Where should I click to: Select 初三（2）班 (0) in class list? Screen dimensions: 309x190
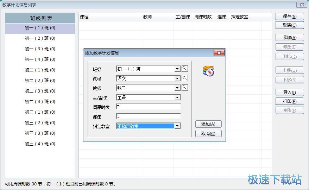(x=40, y=123)
